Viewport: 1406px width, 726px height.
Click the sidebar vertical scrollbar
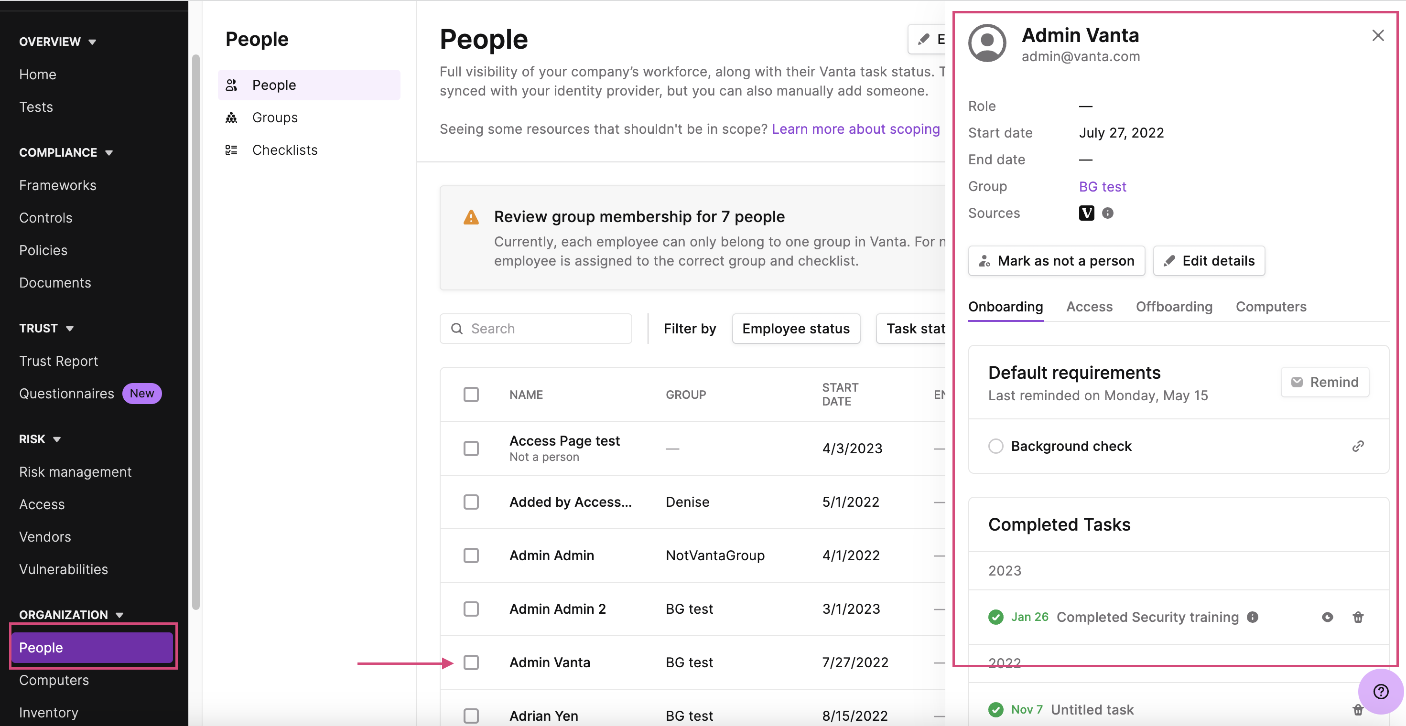(x=196, y=331)
